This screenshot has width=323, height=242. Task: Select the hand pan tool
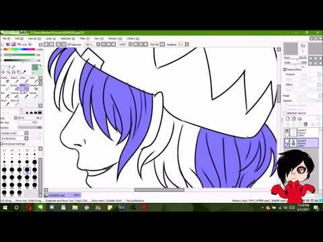coord(19,72)
